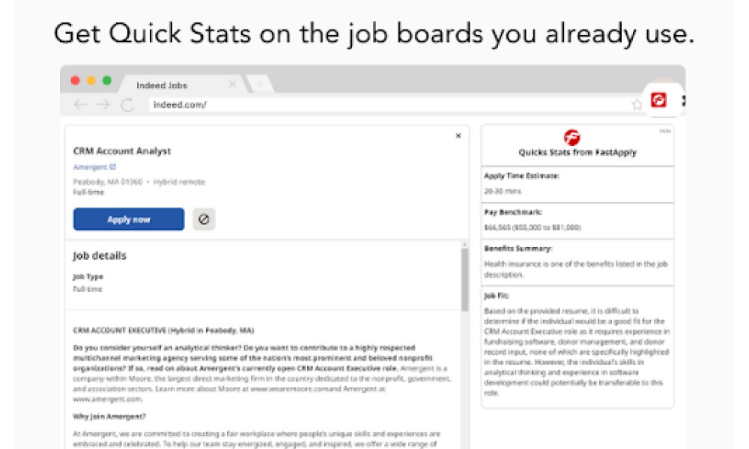Screen dimensions: 749x449
Task: Hide the Quick Stats panel
Action: click(665, 131)
